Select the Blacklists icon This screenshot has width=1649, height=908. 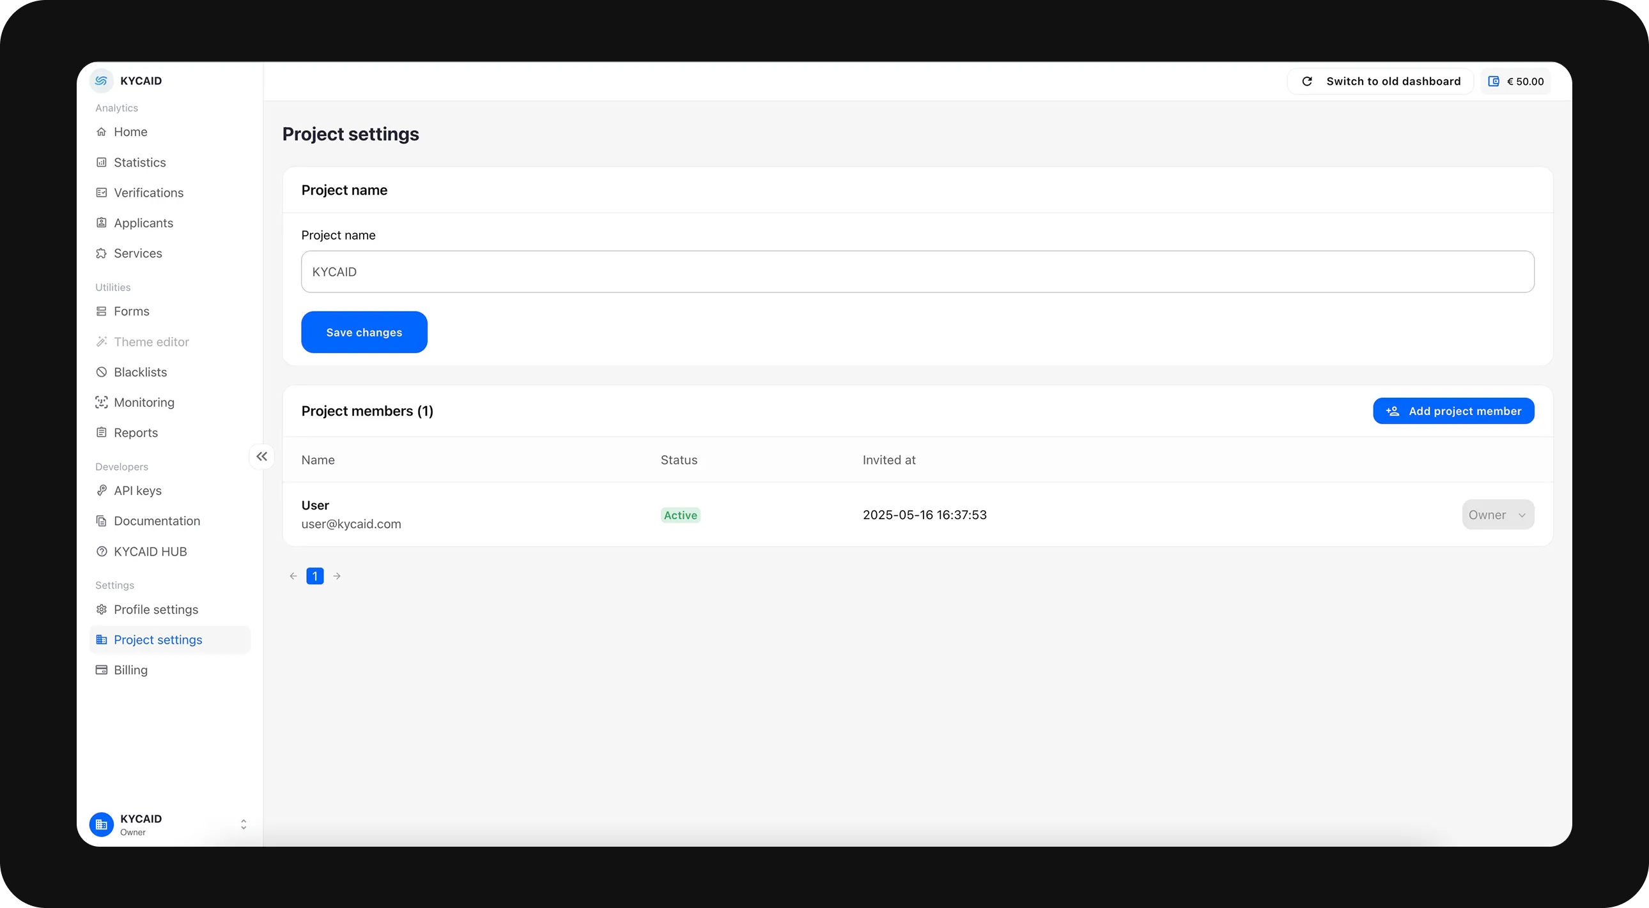click(102, 372)
